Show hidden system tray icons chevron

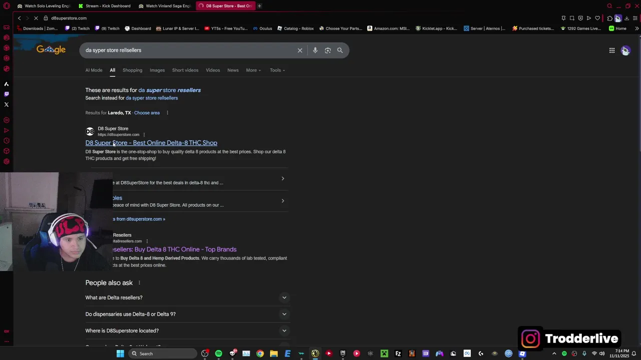point(554,353)
